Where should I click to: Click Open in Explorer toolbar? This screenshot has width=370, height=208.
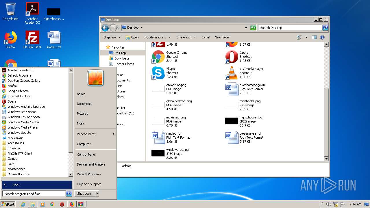tap(132, 37)
